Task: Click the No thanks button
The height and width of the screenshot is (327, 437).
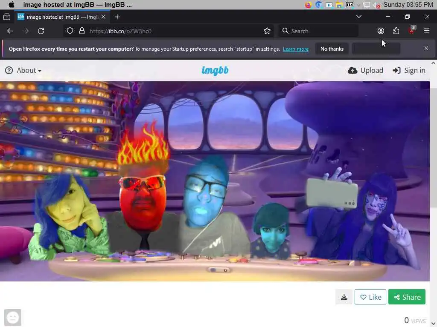Action: coord(332,49)
